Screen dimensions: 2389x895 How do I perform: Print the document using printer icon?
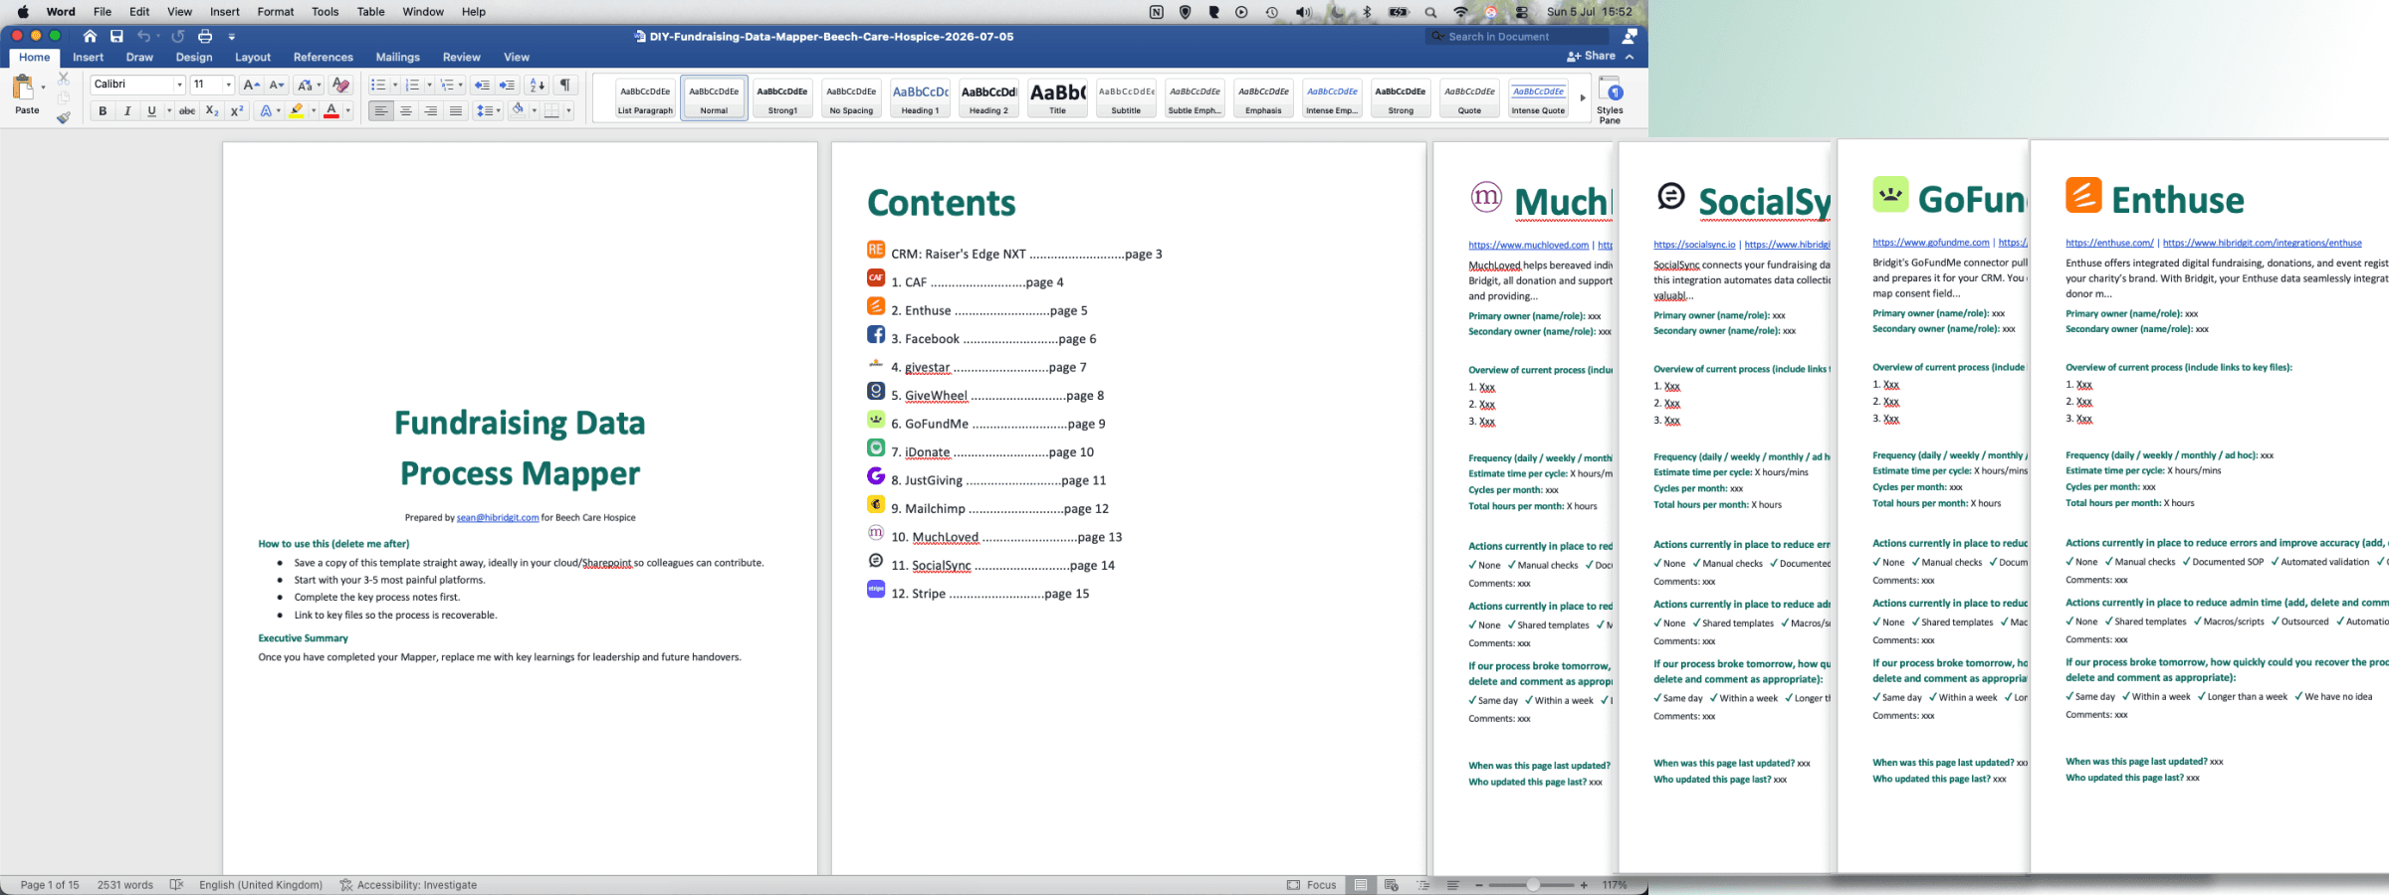(205, 36)
